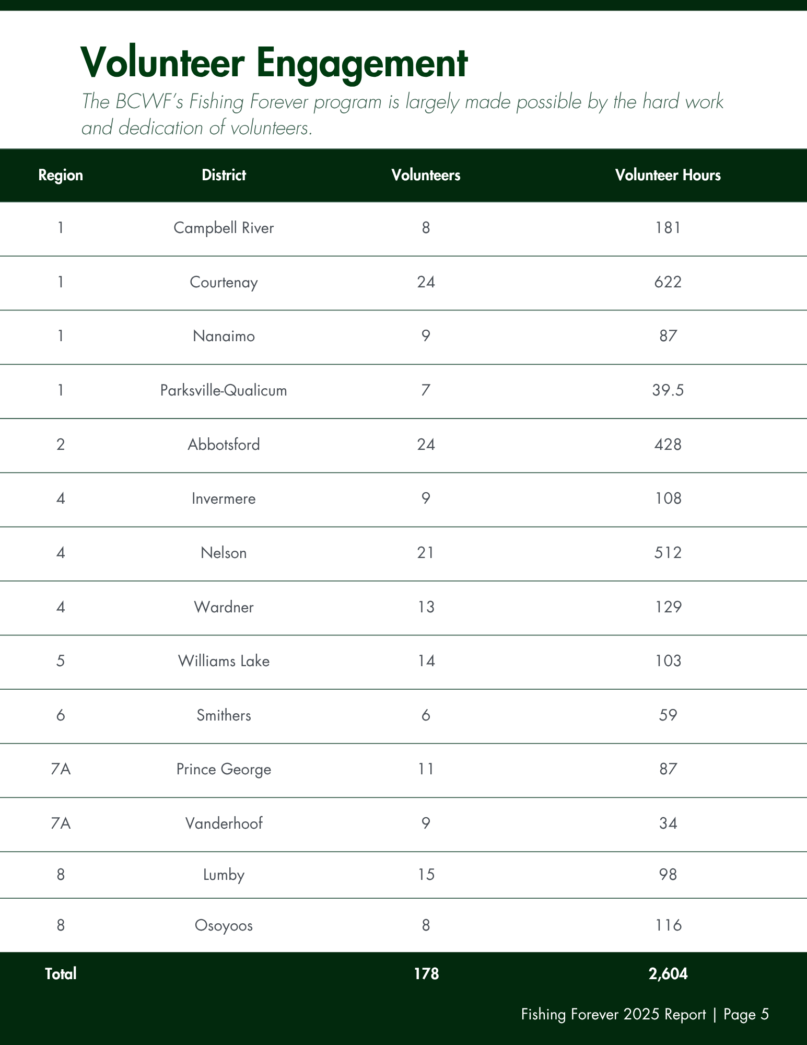The height and width of the screenshot is (1045, 807).
Task: Click the District column header
Action: tap(224, 175)
